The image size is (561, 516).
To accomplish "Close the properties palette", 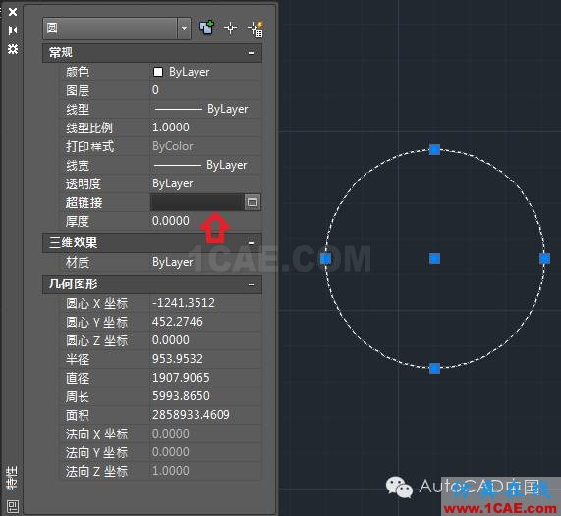I will click(x=13, y=12).
